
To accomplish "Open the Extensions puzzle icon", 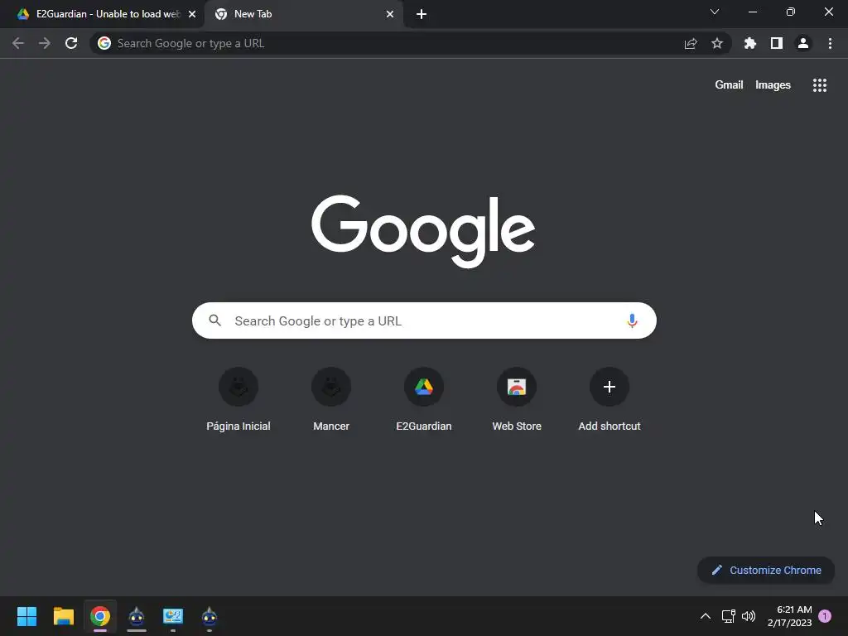I will (750, 43).
